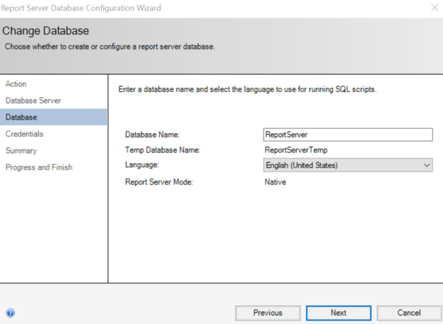Cancel the database configuration wizard
Viewport: 443px width, 324px height.
click(x=409, y=313)
